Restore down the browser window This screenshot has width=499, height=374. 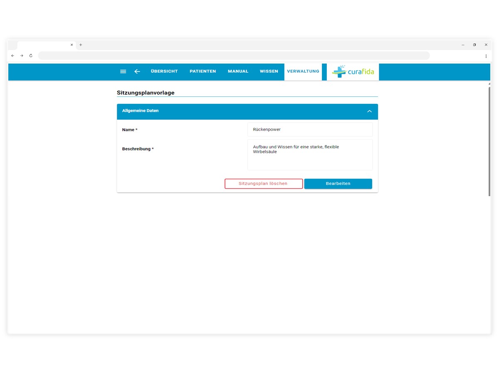coord(474,45)
